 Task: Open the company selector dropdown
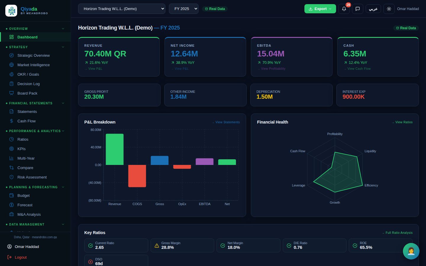coord(122,9)
